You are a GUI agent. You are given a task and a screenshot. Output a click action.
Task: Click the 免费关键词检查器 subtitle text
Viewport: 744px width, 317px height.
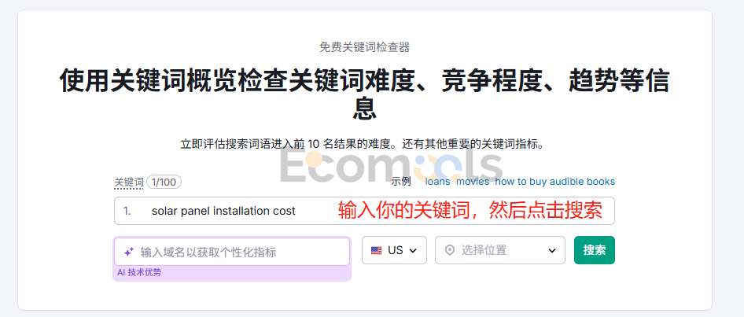point(364,47)
